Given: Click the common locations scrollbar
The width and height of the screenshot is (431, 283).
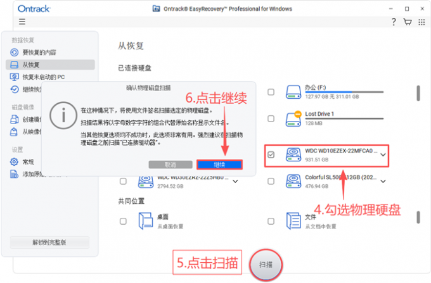Looking at the screenshot, I should pyautogui.click(x=418, y=217).
